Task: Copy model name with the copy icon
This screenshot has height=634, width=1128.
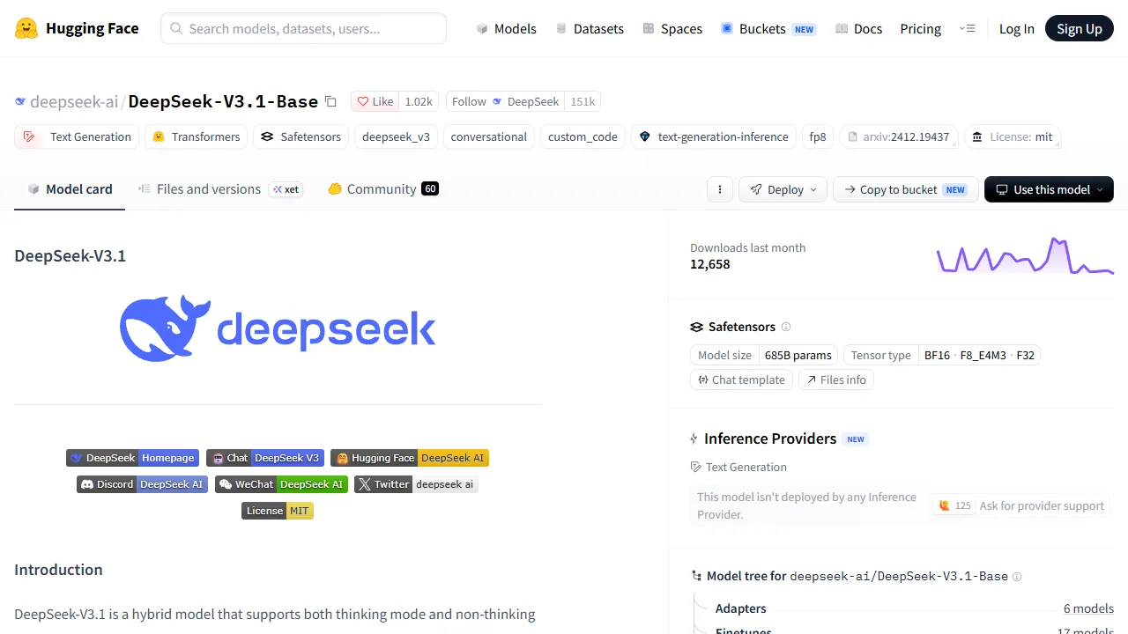Action: pyautogui.click(x=330, y=101)
